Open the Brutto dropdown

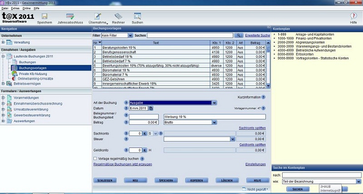[214, 123]
